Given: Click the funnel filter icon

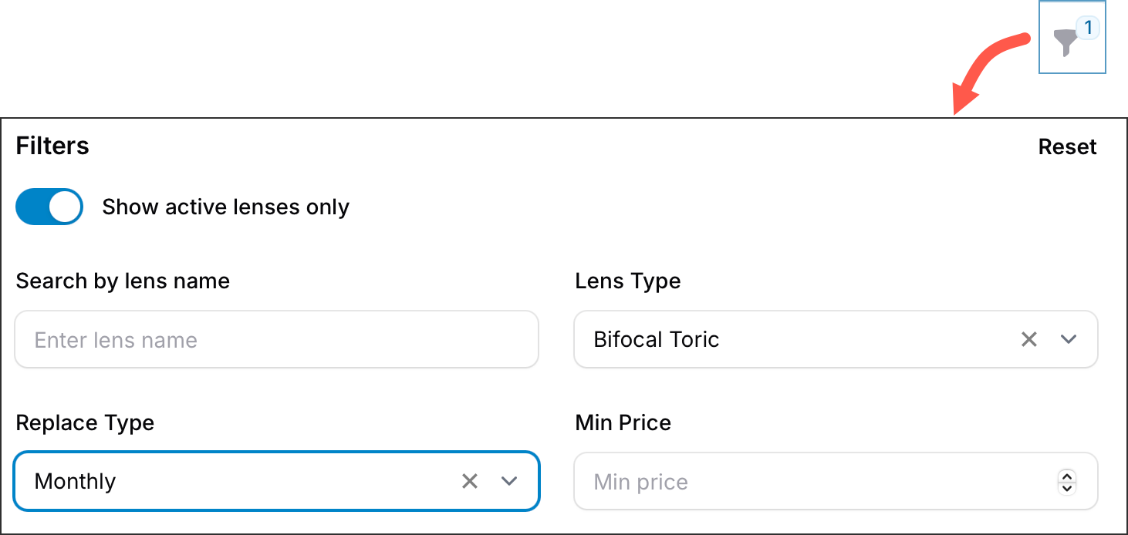Looking at the screenshot, I should tap(1066, 43).
